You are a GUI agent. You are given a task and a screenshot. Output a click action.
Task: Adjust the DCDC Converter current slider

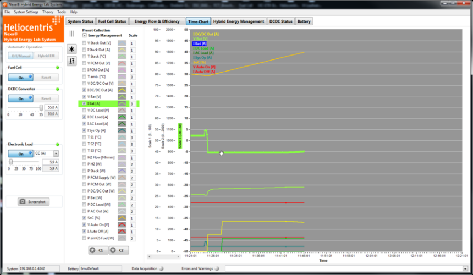[41, 107]
